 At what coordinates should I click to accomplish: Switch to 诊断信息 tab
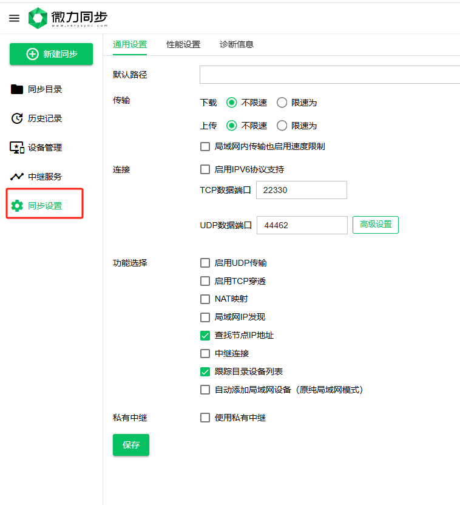[237, 44]
